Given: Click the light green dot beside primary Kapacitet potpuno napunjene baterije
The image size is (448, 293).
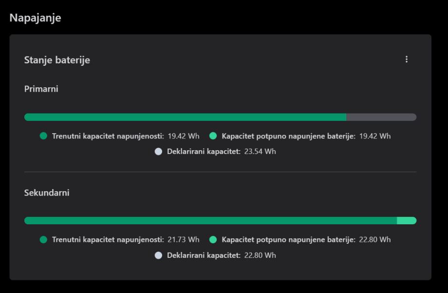Looking at the screenshot, I should point(213,136).
